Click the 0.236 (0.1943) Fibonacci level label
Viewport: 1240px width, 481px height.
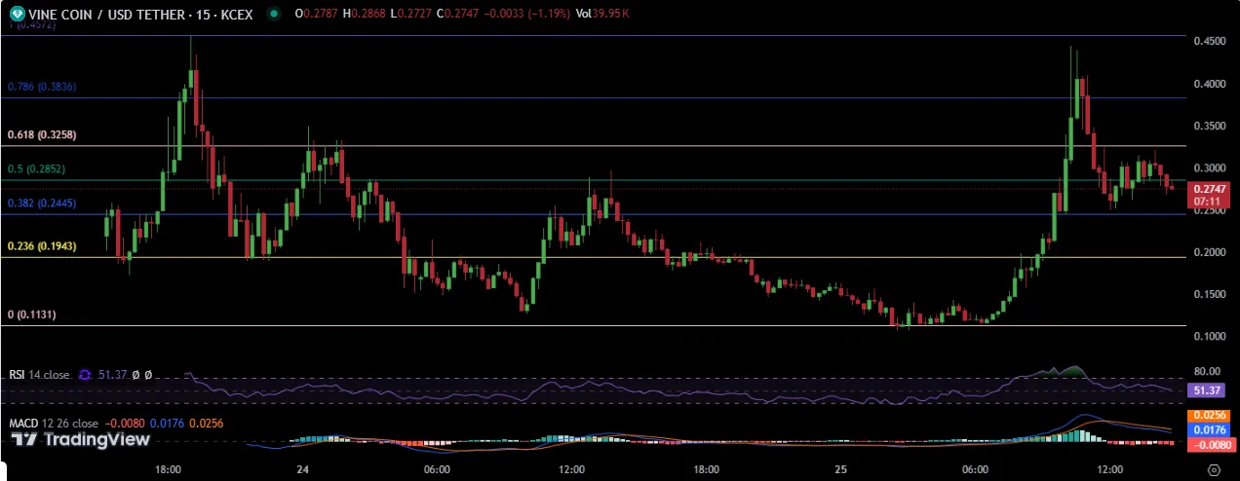tap(42, 246)
